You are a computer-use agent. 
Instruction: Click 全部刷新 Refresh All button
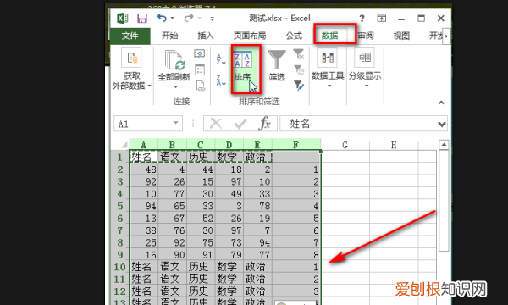(174, 65)
